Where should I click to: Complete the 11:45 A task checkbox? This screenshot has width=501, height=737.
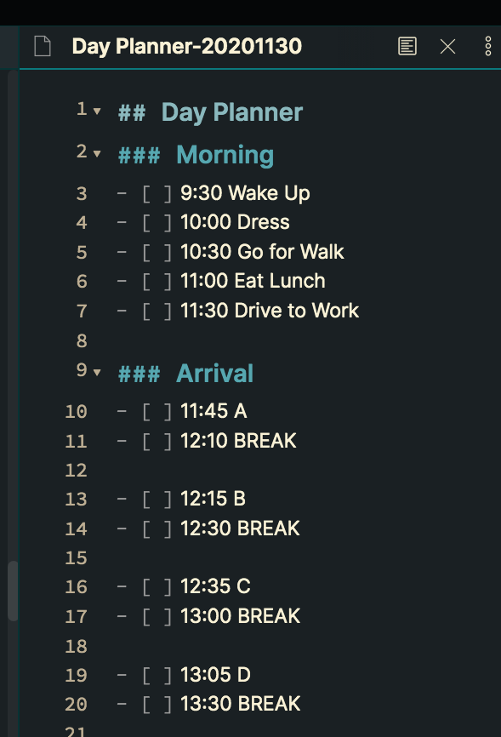tap(158, 411)
